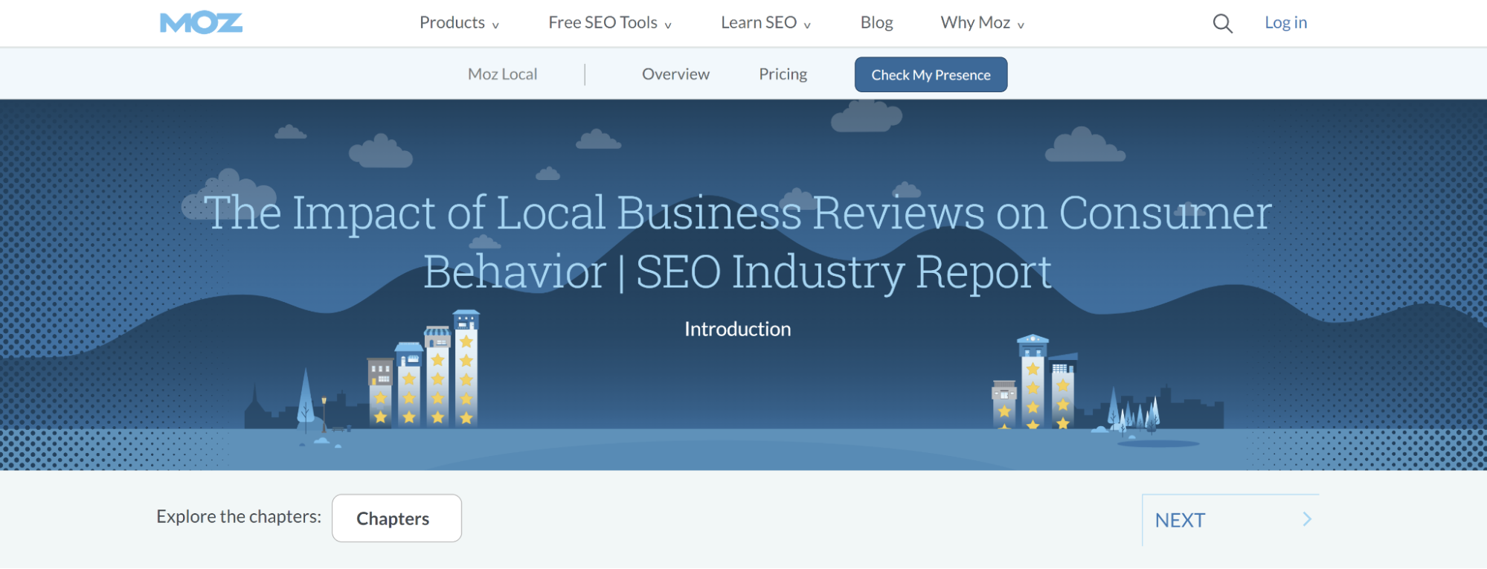Select the Overview tab
The image size is (1487, 569).
pos(675,74)
